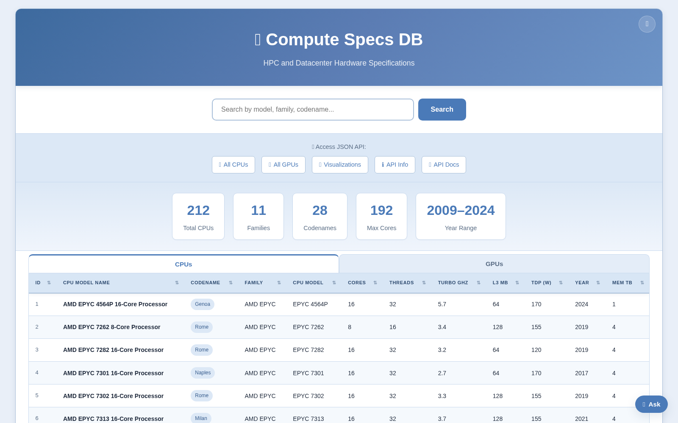
Task: Click cores value 8 in EPYC 7262 row
Action: pos(350,327)
